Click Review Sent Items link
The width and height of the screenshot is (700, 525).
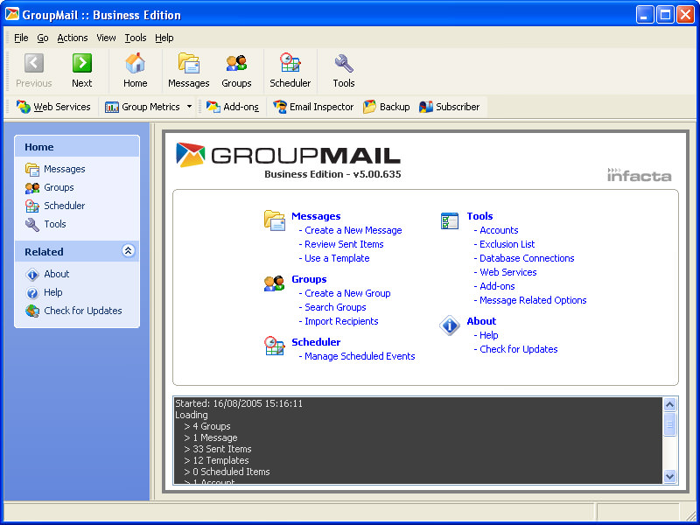(x=344, y=244)
